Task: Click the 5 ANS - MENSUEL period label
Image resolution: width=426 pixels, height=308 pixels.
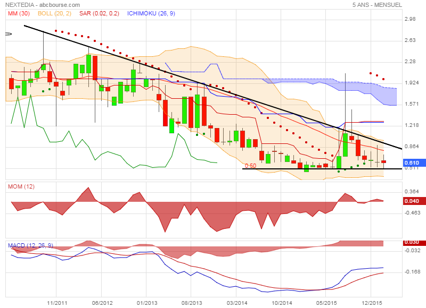Action: [x=377, y=5]
